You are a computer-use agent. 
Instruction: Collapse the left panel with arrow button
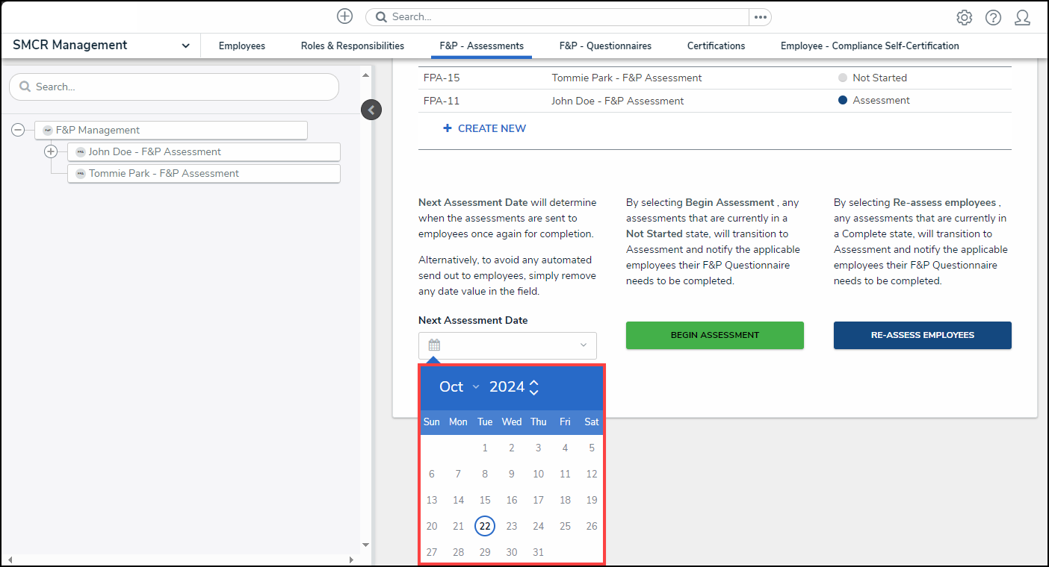tap(371, 110)
